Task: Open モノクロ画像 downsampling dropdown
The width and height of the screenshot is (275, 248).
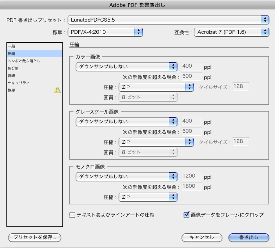Action: 126,176
